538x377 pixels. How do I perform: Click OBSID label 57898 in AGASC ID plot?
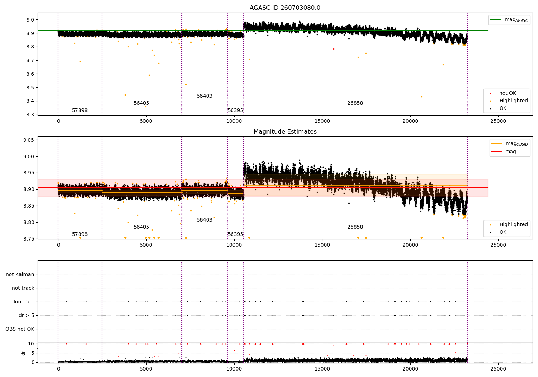point(80,111)
